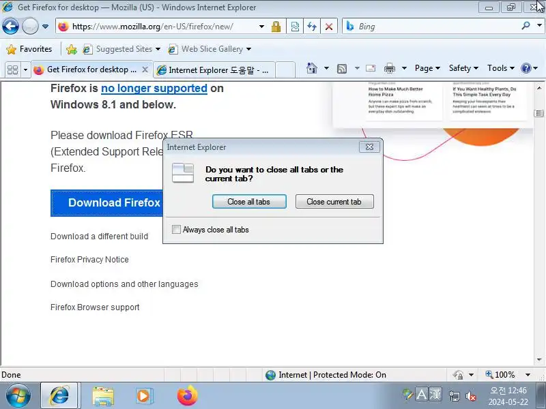Switch to the Internet Explorer 도움말 tab

(x=214, y=70)
